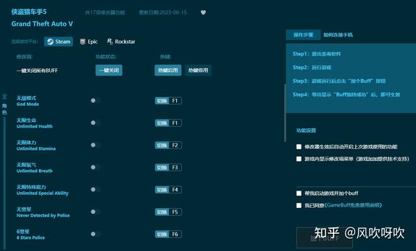Viewport: 416px width, 251px height.
Task: Click the Never Detected by Police F5 hotkey
Action: [x=168, y=212]
